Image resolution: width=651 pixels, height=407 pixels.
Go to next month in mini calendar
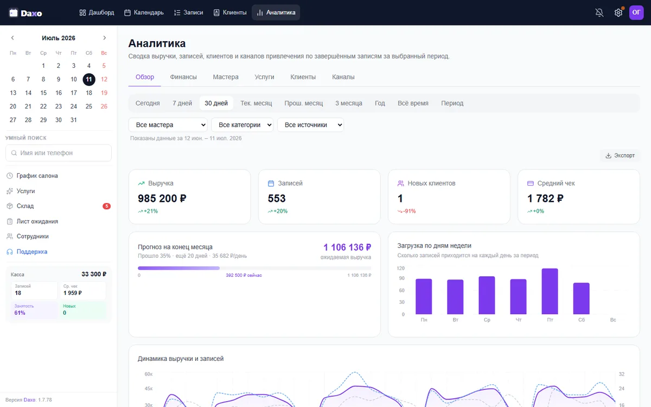pyautogui.click(x=105, y=38)
